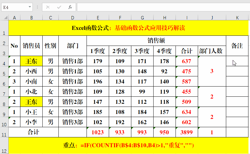This screenshot has height=154, width=250.
Task: Select value '192' in 2季度 column
Action: pos(120,122)
